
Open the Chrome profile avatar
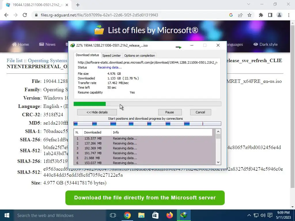point(279,15)
